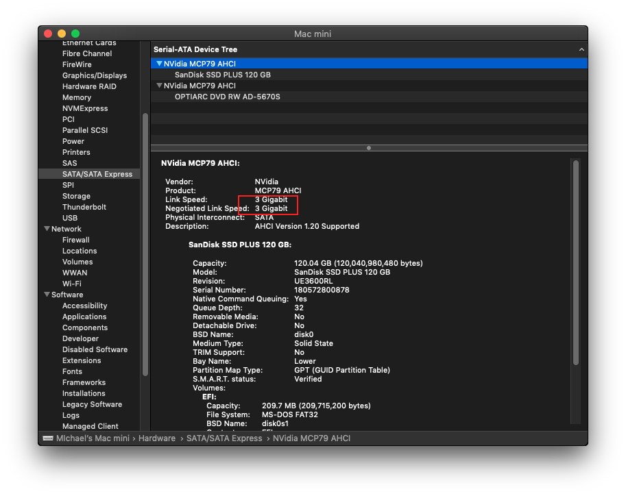Screen dimensions: 626x496
Task: Collapse the Network section in sidebar
Action: (x=47, y=229)
